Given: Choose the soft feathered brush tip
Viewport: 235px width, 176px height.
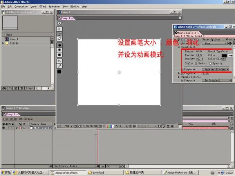Looking at the screenshot, I should (60, 50).
